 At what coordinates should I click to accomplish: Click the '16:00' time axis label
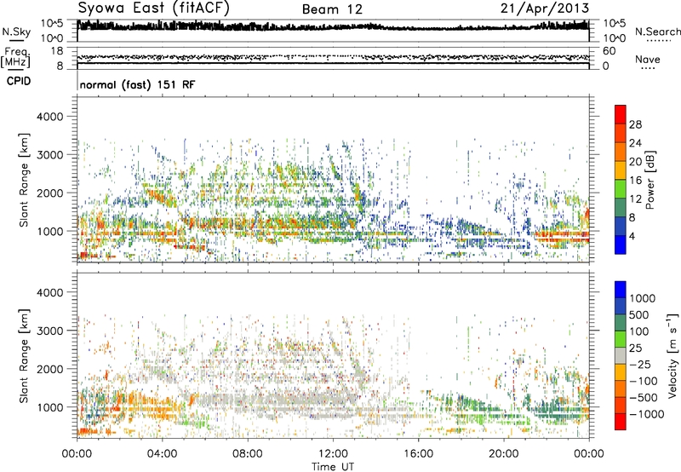[x=419, y=454]
